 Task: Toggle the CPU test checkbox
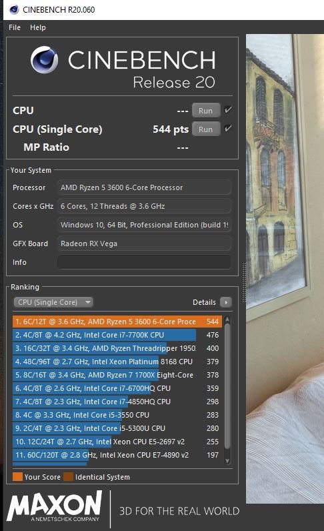(x=228, y=109)
